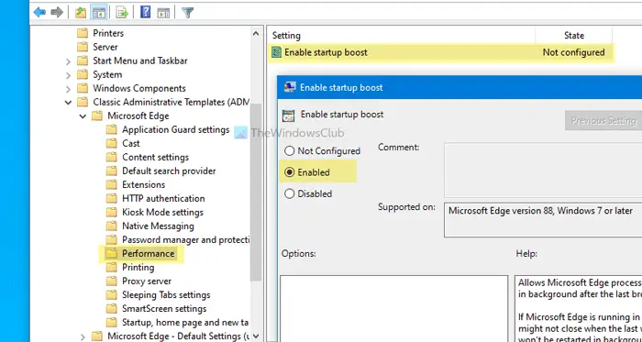Click the Up one level folder icon

(81, 13)
